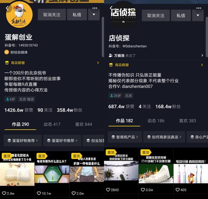Open the 电动牙刷 真的好用吗 video thumbnail
This screenshot has height=199, width=208.
pos(191,171)
